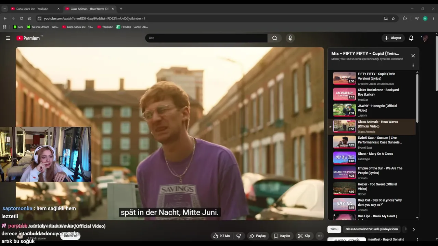Like the video with thumbs up

coord(221,236)
